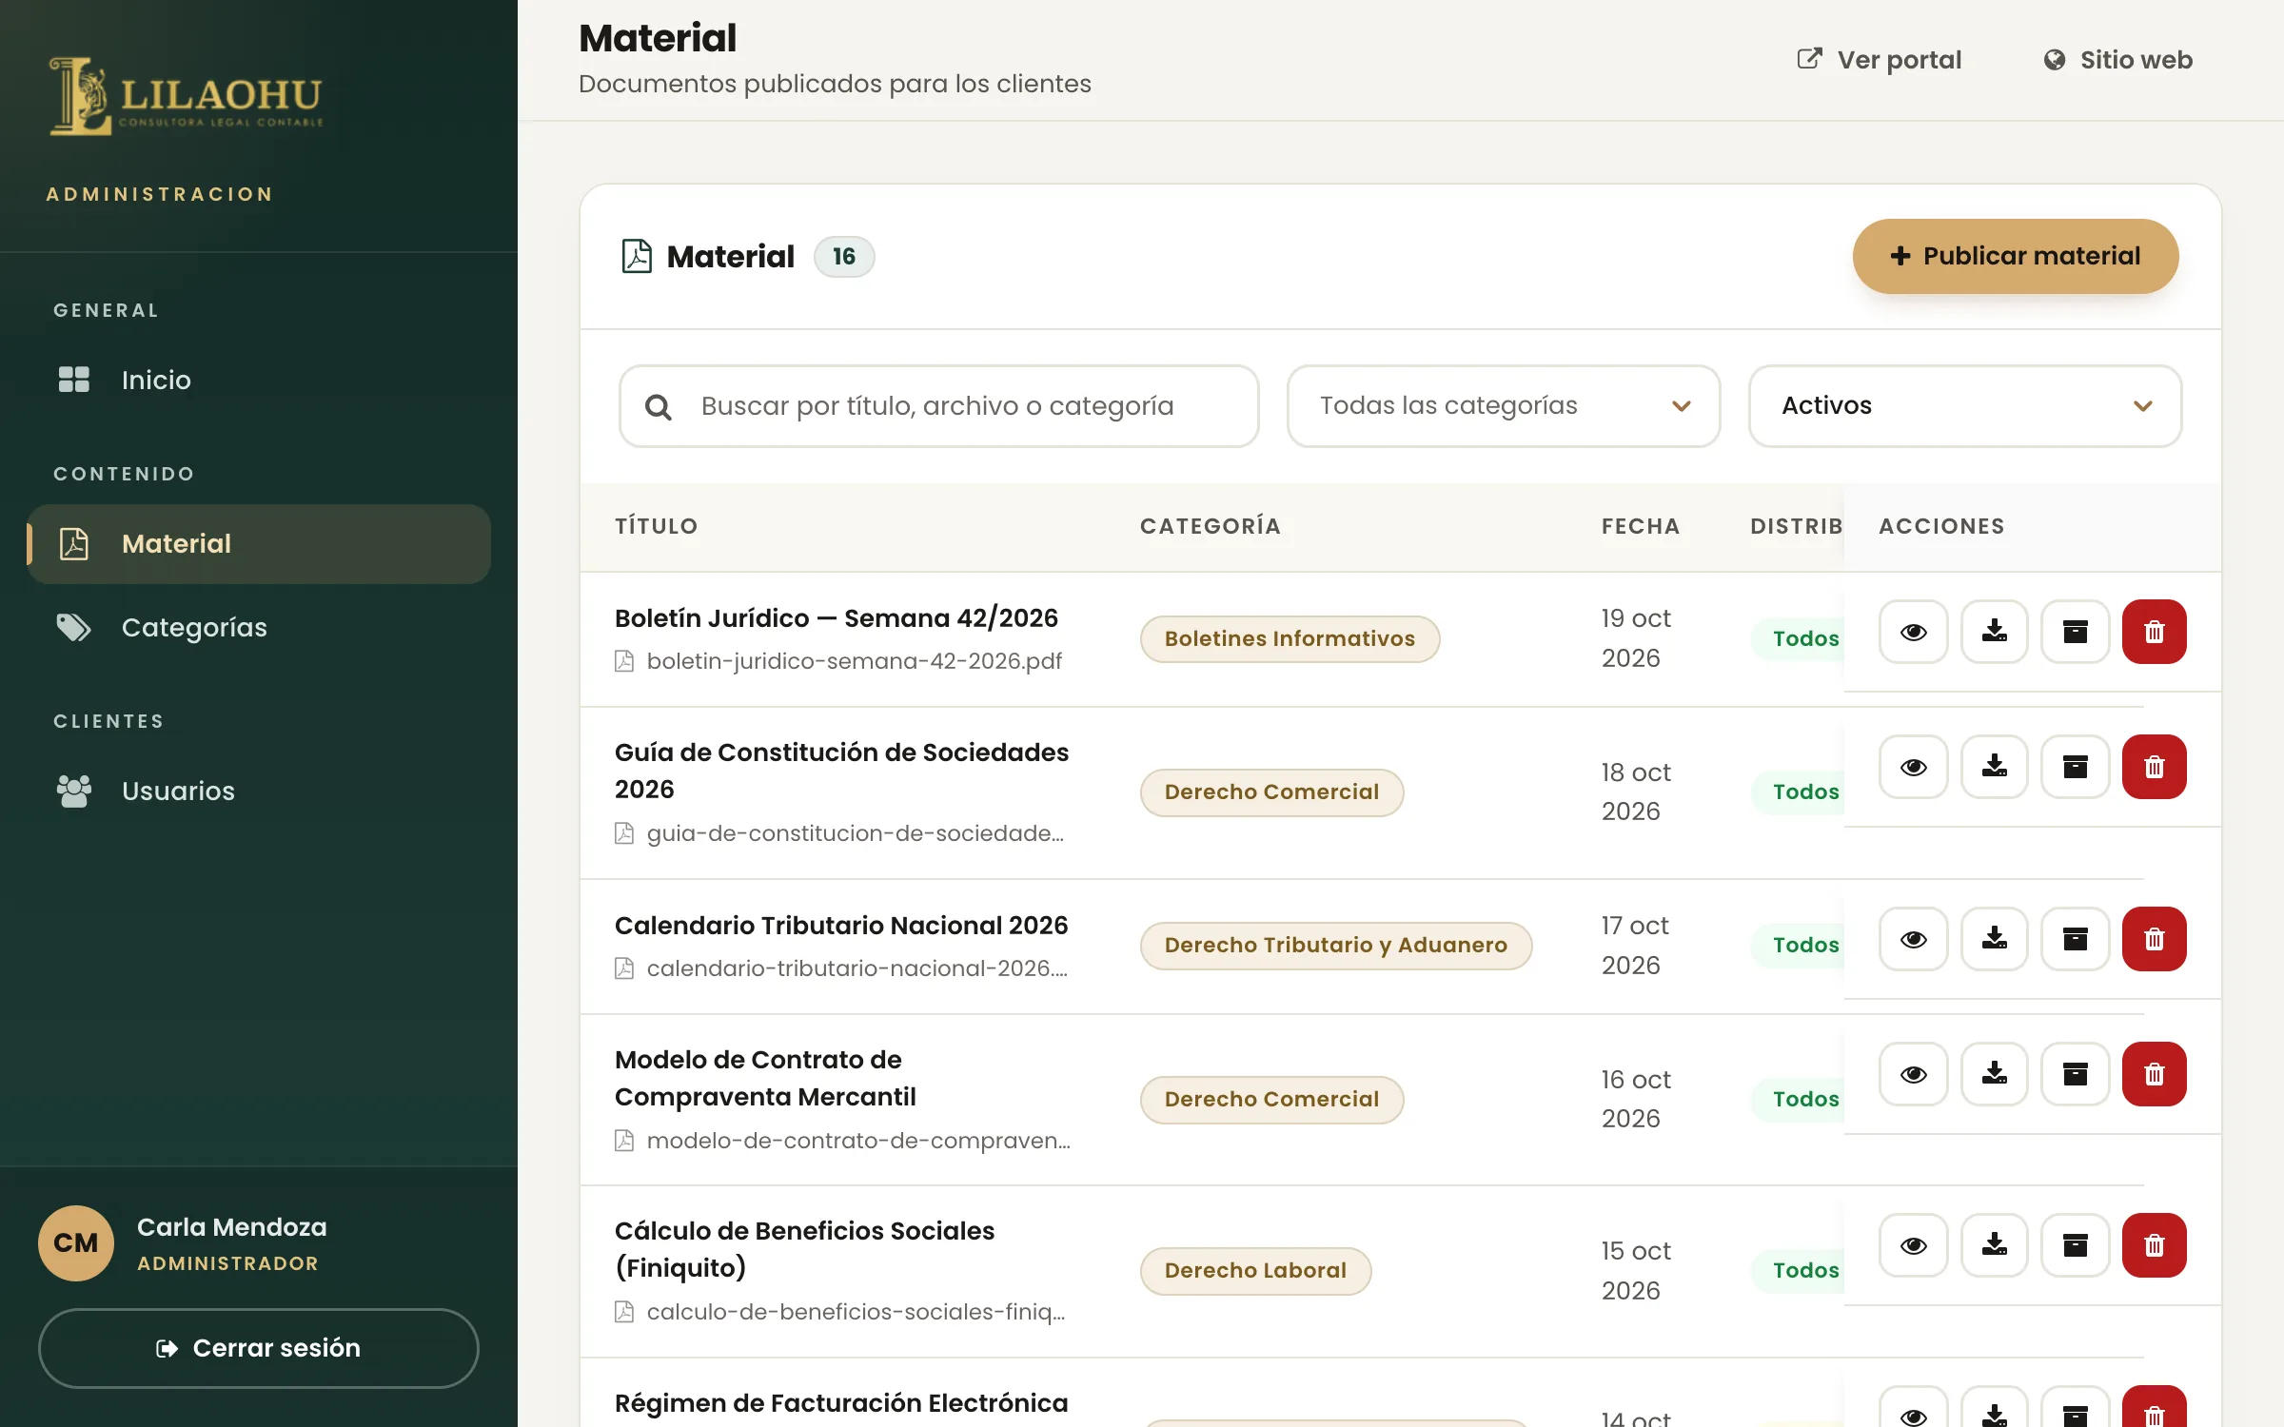Click the Categoría column header
This screenshot has height=1427, width=2284.
click(x=1211, y=526)
